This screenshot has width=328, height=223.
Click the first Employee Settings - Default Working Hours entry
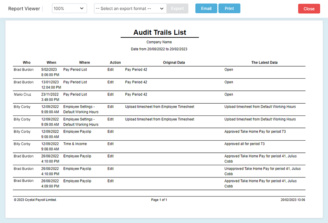click(81, 110)
